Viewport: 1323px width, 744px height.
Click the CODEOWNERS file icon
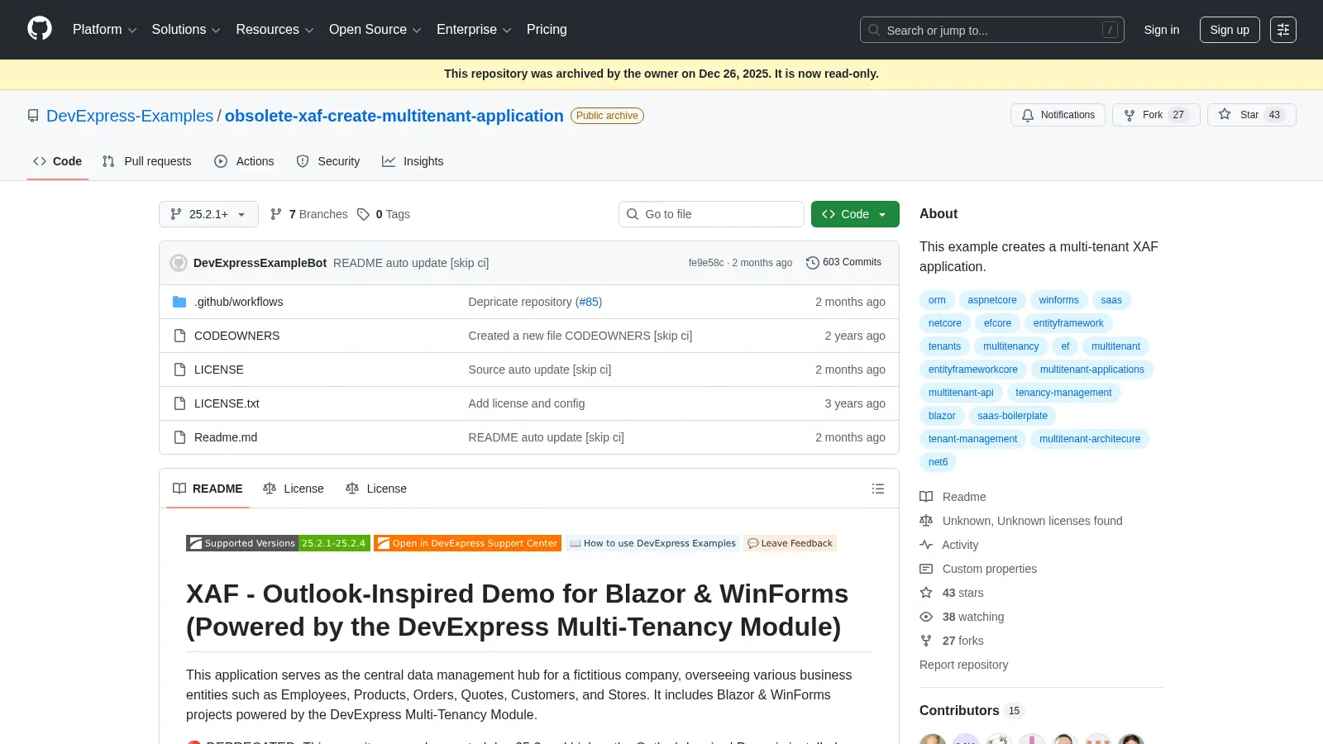point(179,336)
